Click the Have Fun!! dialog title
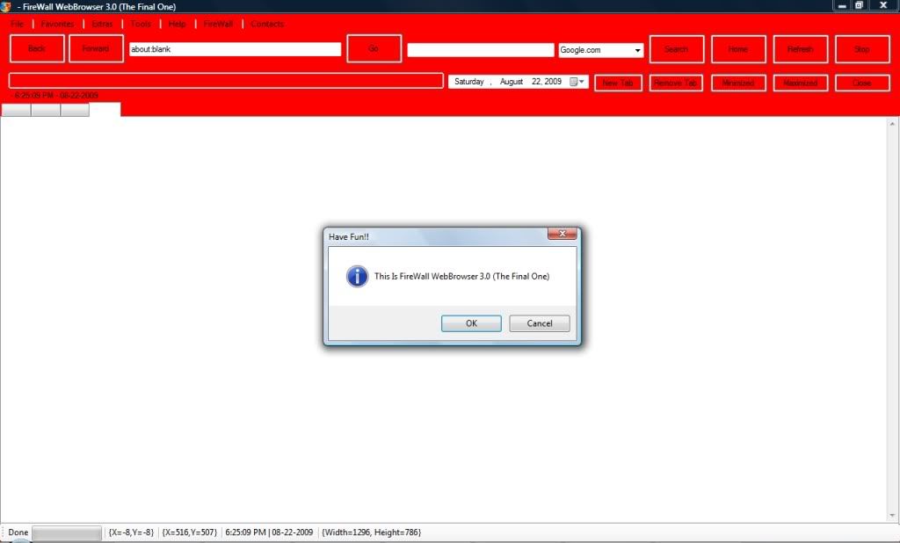The width and height of the screenshot is (900, 543). (x=348, y=236)
